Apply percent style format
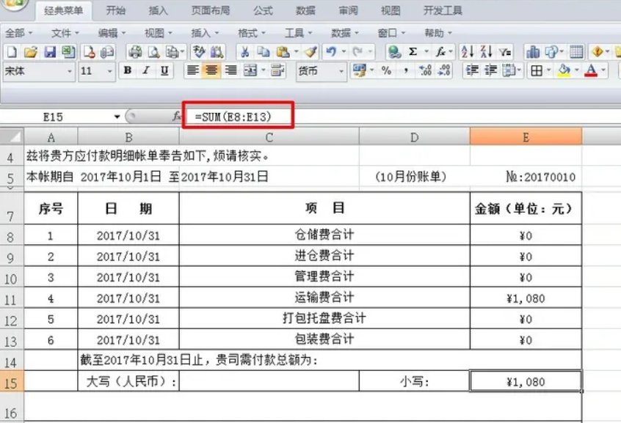 click(x=387, y=71)
